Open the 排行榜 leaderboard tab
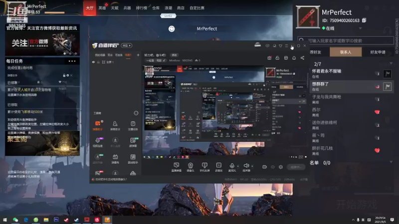Viewport: 399px width, 224px height. click(x=141, y=8)
